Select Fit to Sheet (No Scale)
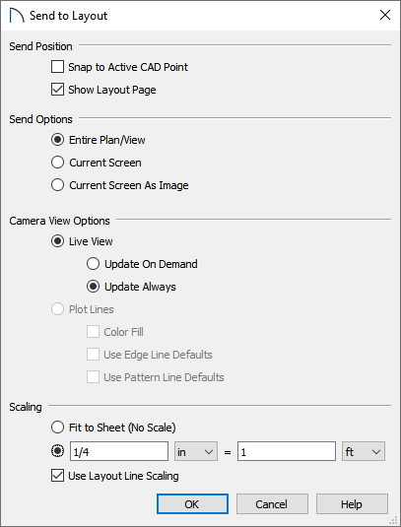The height and width of the screenshot is (527, 401). [57, 428]
